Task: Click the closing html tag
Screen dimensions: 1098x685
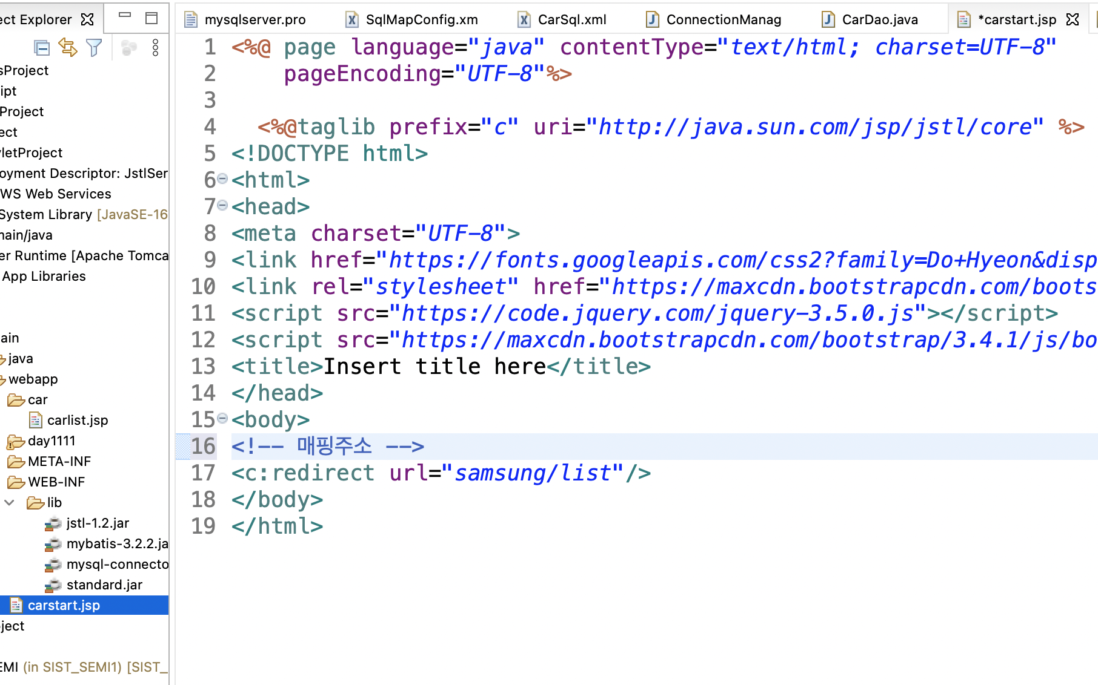Action: [277, 526]
